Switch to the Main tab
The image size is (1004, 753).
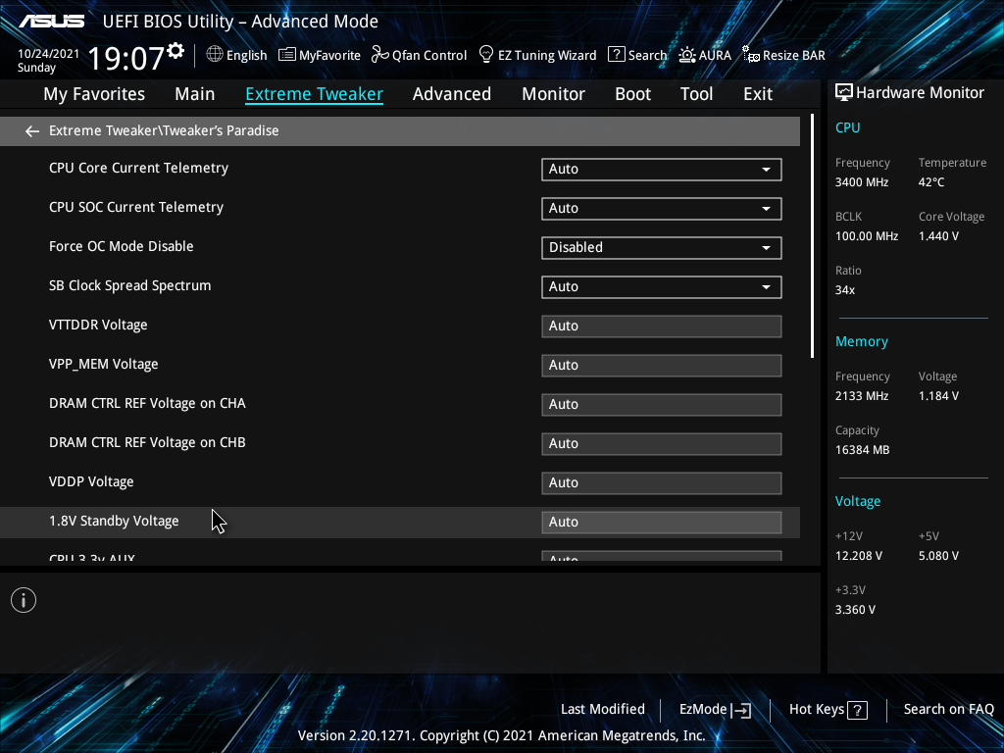[x=195, y=94]
